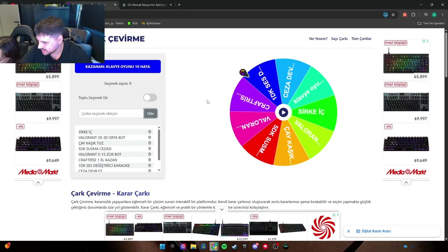This screenshot has height=252, width=448.
Task: Open the red recorder extension icon
Action: (405, 15)
